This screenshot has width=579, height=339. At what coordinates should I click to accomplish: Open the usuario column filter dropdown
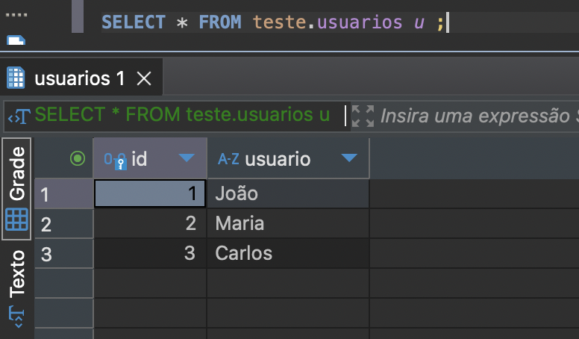pos(349,158)
